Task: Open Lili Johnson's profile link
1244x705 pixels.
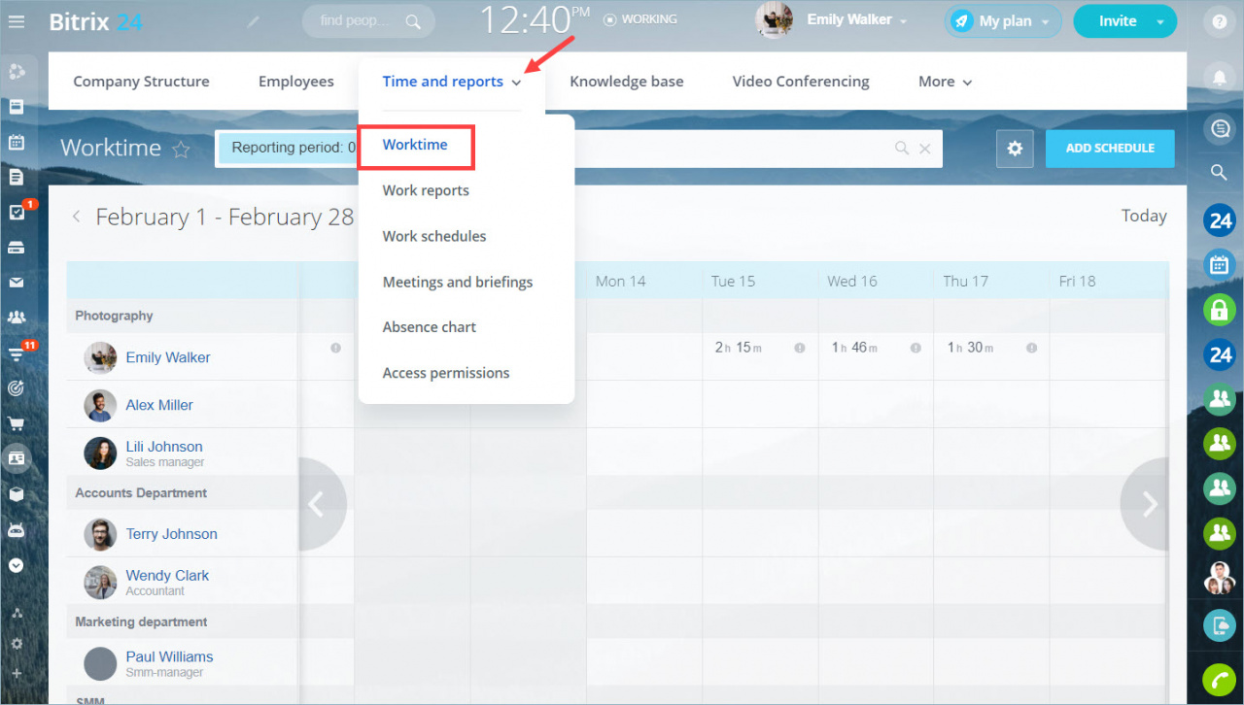Action: tap(164, 447)
